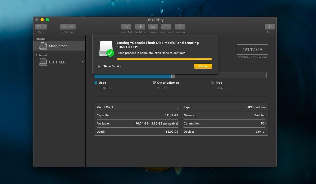Open the Info panel icon

[269, 27]
